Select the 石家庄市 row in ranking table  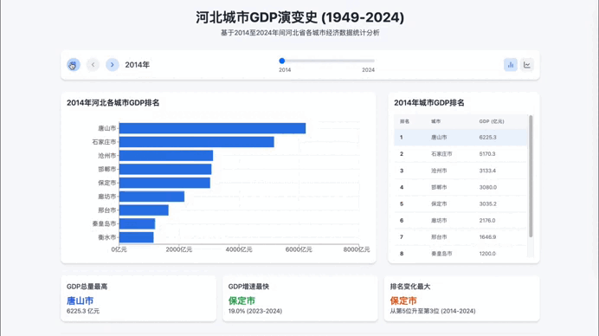click(x=461, y=154)
